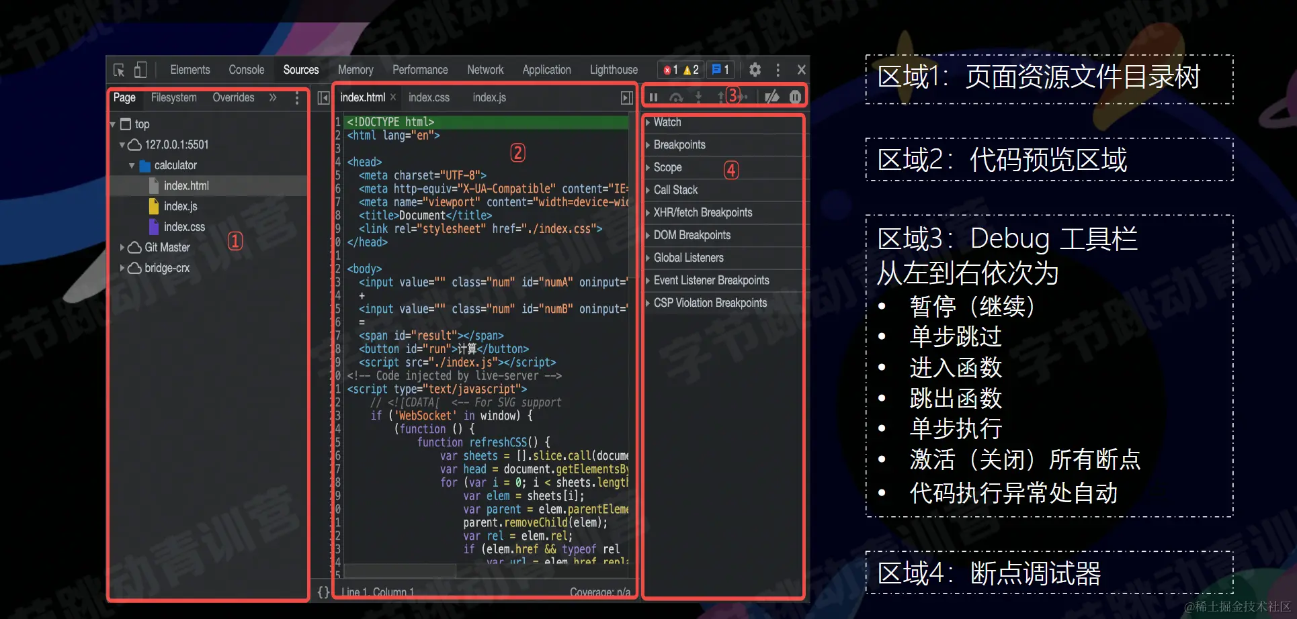Open the Network panel tab
The height and width of the screenshot is (619, 1297).
click(485, 70)
